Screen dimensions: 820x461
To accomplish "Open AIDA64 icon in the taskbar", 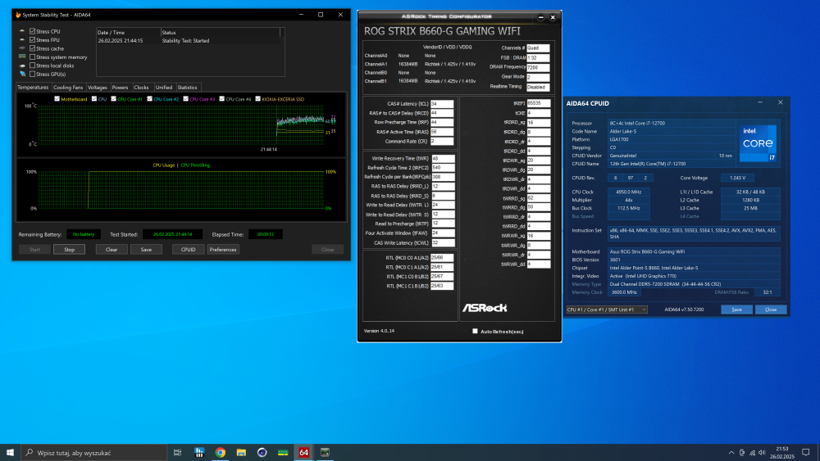I will coord(303,452).
